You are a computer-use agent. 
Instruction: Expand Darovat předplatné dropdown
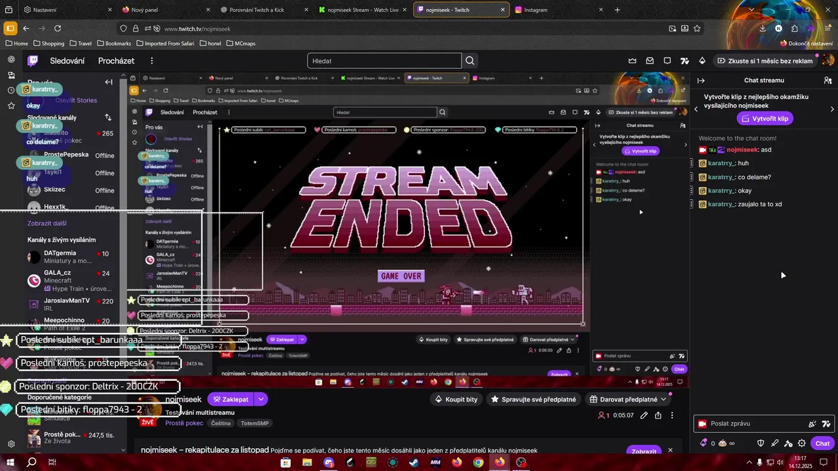pyautogui.click(x=663, y=399)
